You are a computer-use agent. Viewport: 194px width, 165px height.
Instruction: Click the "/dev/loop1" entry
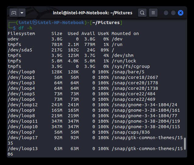click(x=21, y=77)
